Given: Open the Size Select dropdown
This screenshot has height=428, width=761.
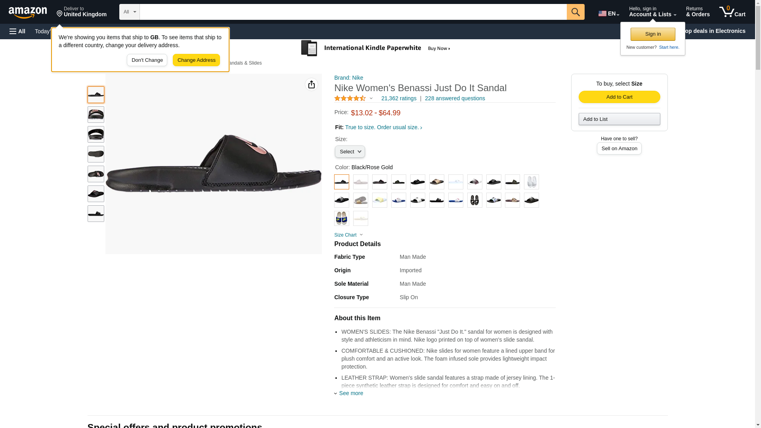Looking at the screenshot, I should click(x=350, y=152).
